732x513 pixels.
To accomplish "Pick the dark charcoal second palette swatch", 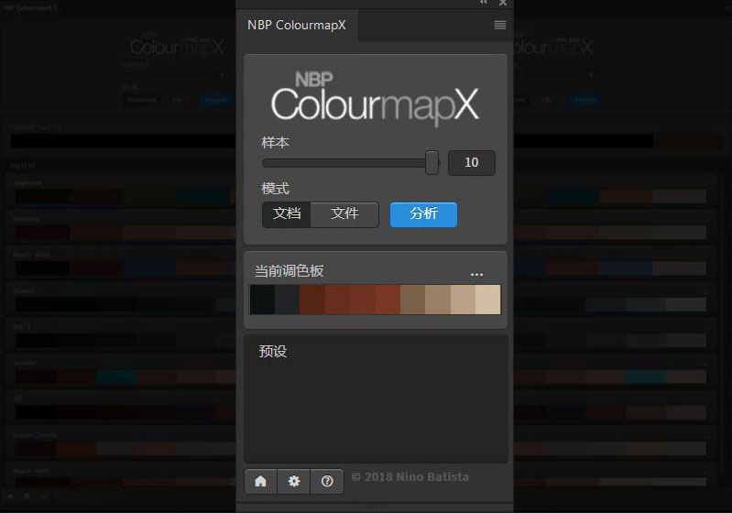I will click(288, 300).
